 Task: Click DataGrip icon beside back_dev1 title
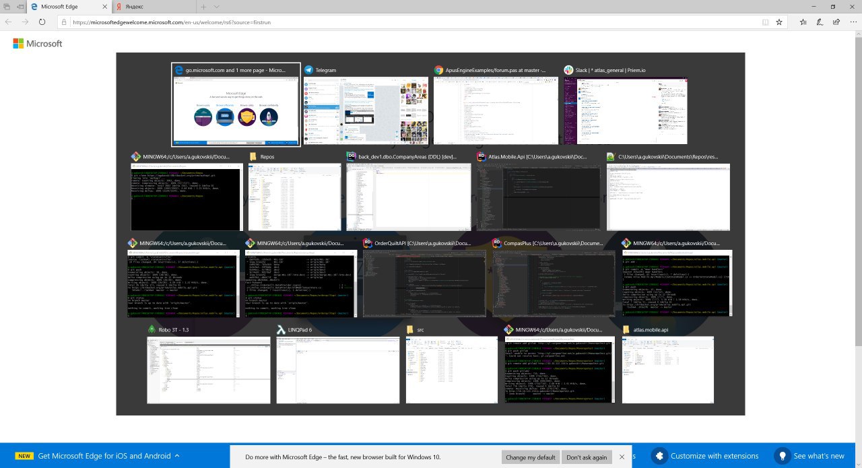[351, 156]
